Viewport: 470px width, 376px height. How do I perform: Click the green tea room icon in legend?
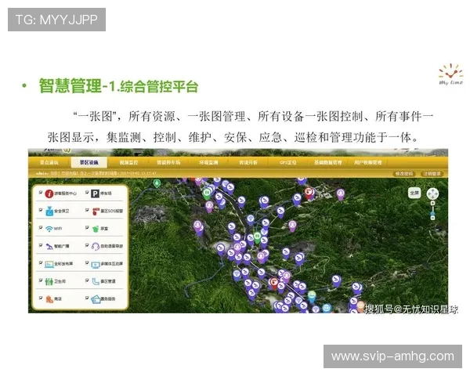[96, 229]
